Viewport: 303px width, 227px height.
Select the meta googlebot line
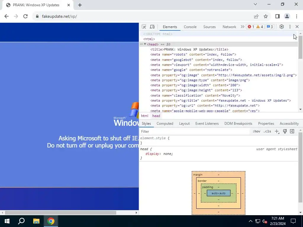[196, 60]
